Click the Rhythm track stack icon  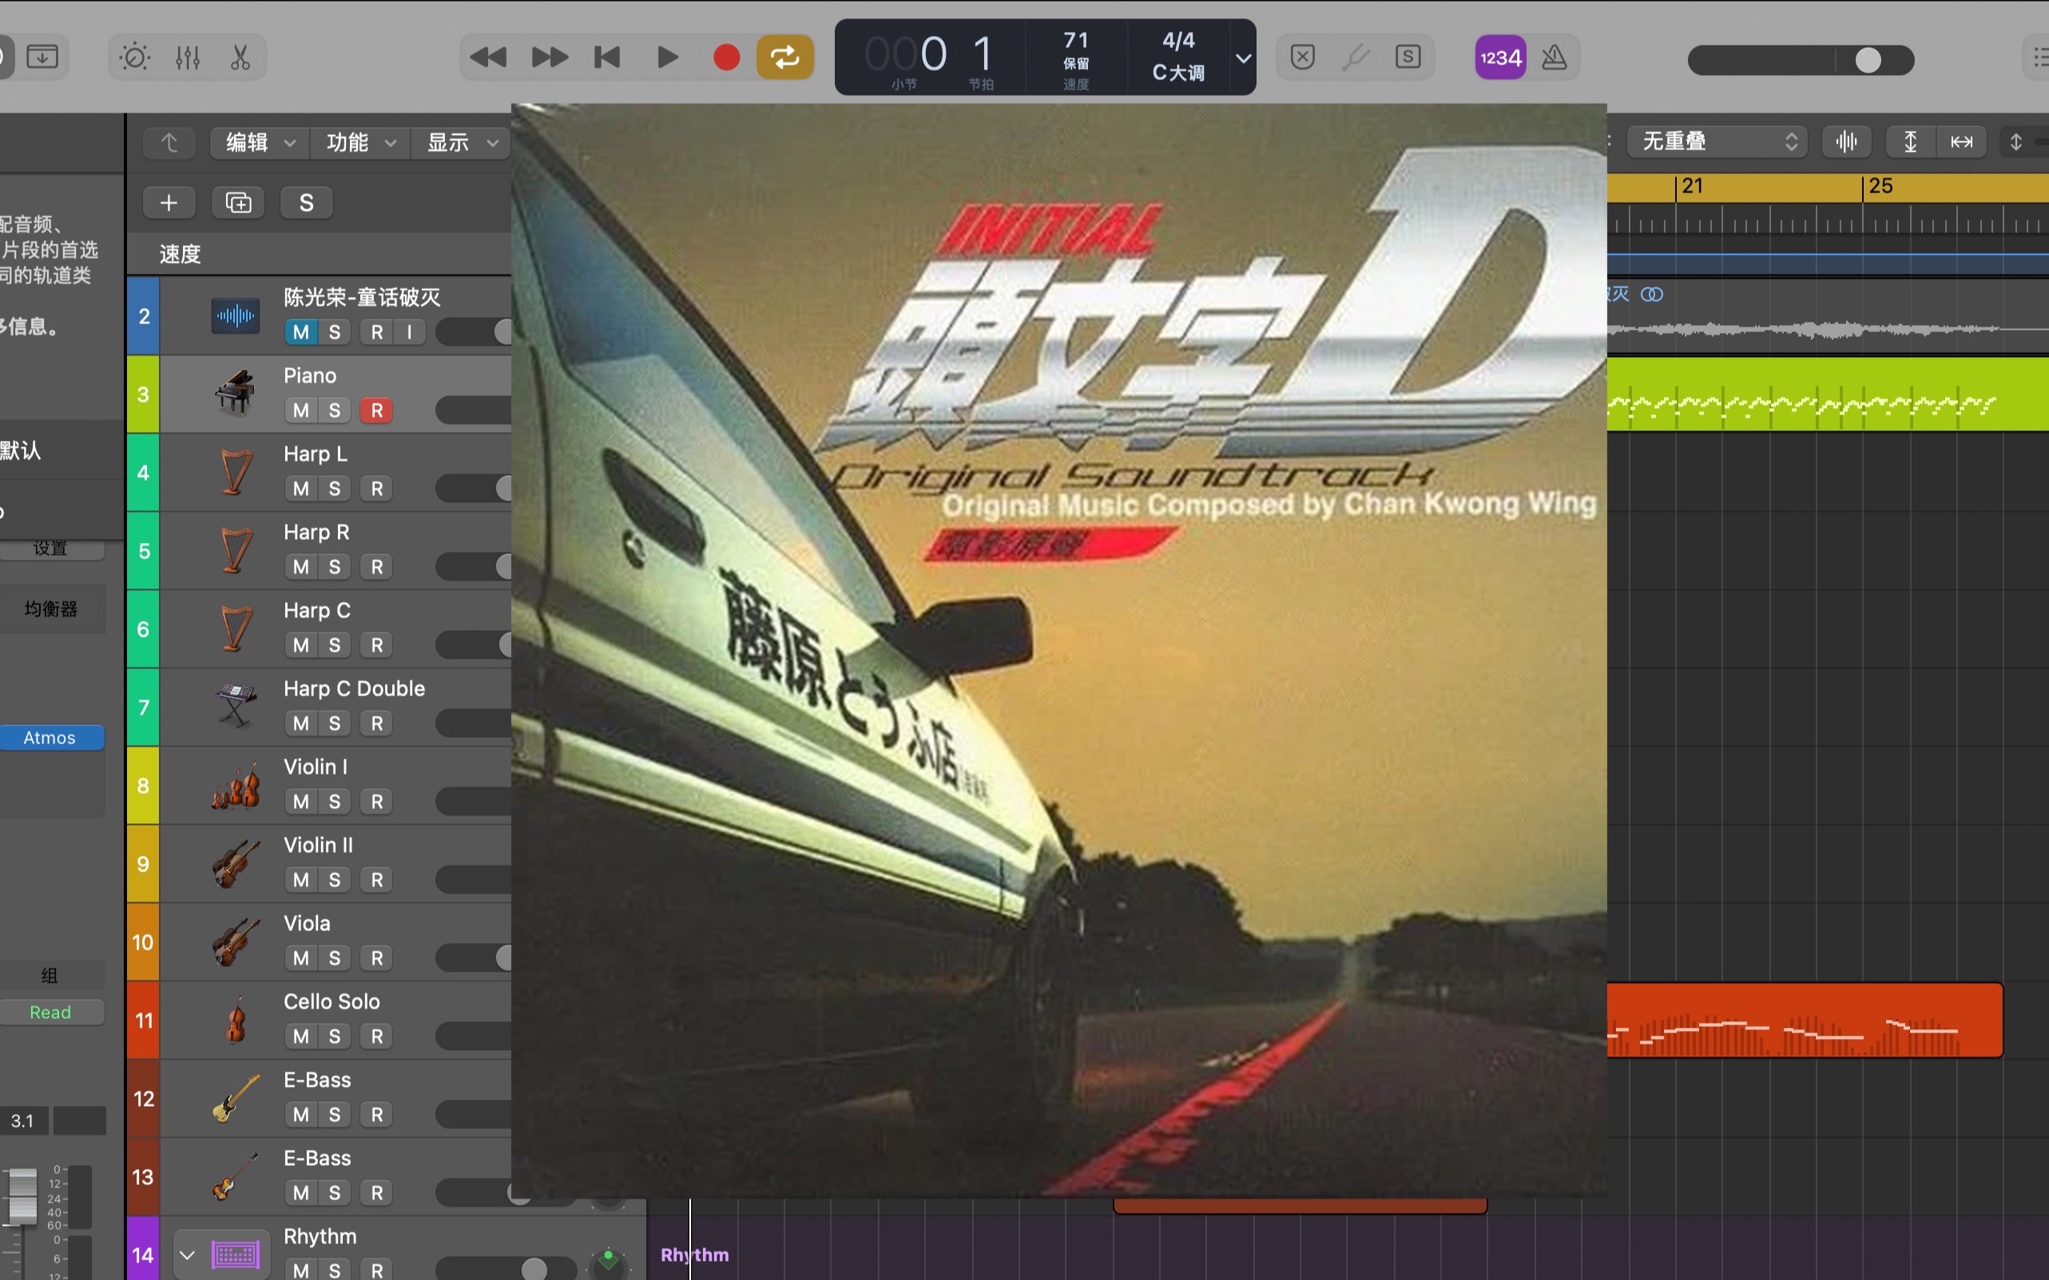click(x=236, y=1254)
